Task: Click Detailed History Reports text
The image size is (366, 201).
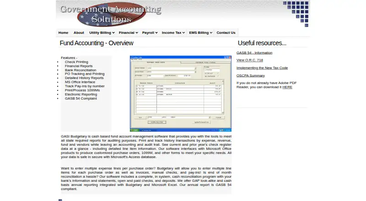Action: [x=84, y=78]
